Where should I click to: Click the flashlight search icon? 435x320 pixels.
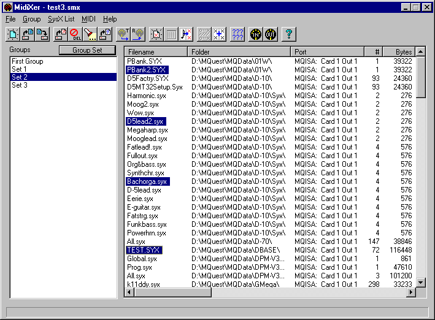coord(90,34)
